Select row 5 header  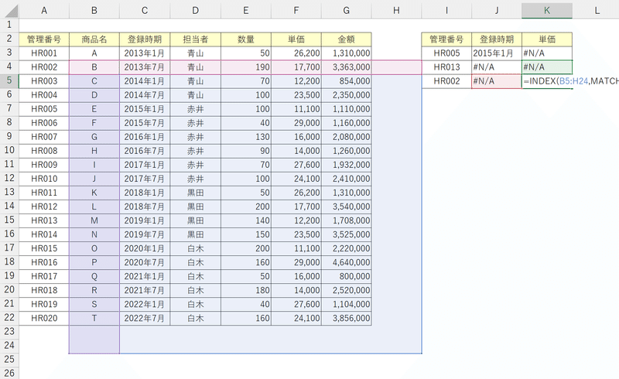pyautogui.click(x=9, y=81)
